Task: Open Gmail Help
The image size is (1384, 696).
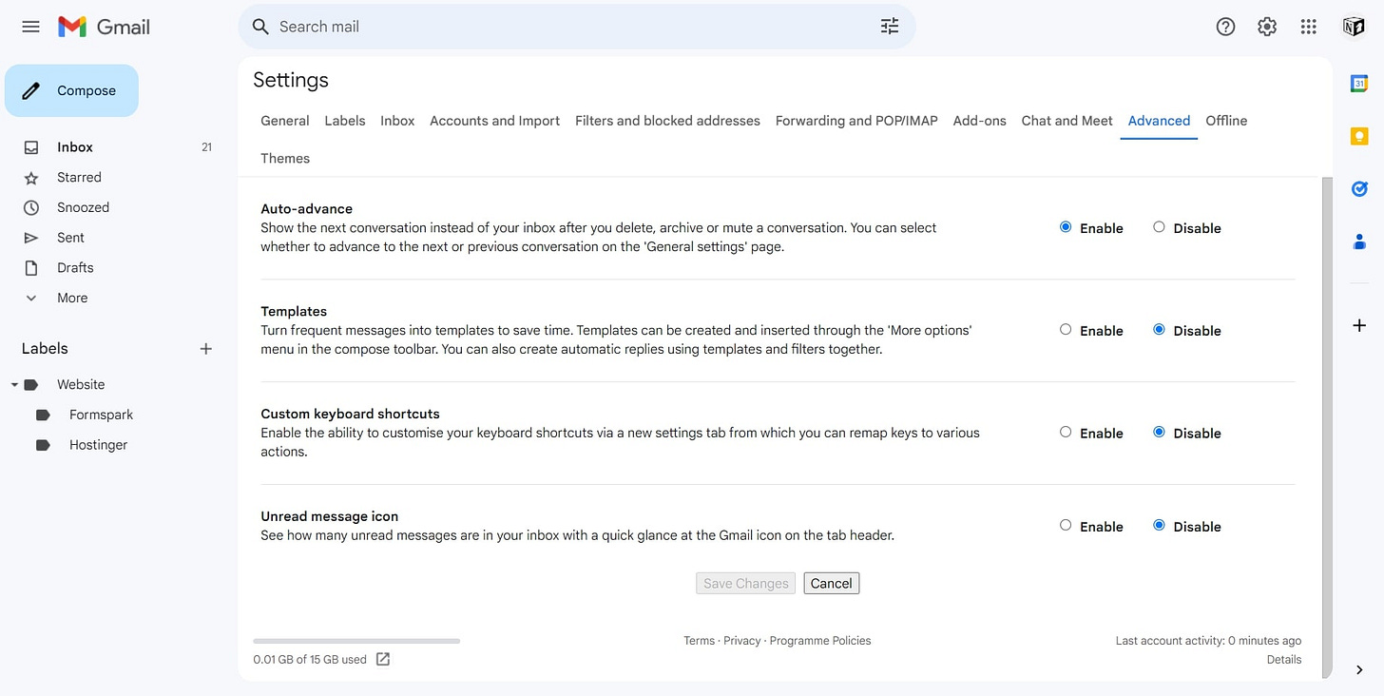Action: [1225, 27]
